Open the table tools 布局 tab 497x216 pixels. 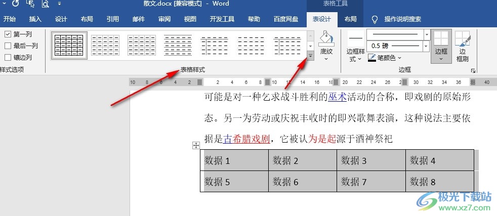(351, 19)
